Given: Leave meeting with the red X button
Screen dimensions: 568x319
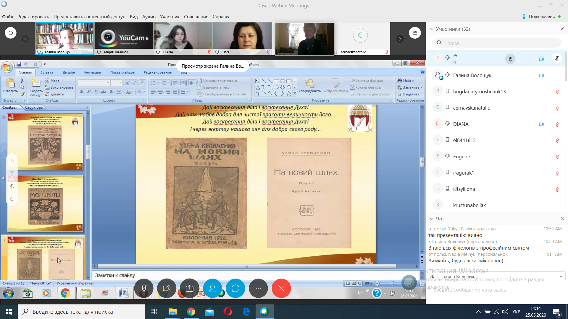Looking at the screenshot, I should (281, 288).
